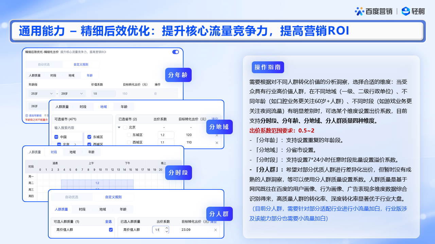Image resolution: width=435 pixels, height=244 pixels.
Task: Click the trash icon in the 25岁-29岁 row
Action: [x=156, y=94]
